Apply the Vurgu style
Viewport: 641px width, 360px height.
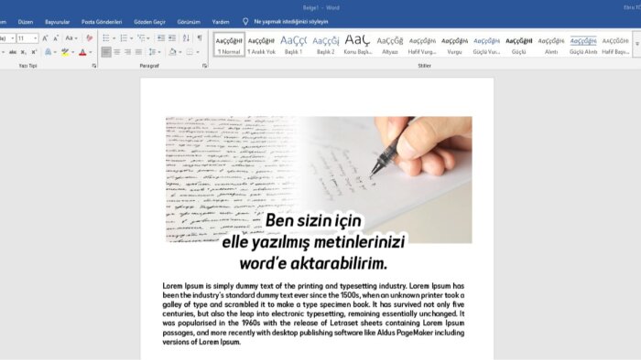[454, 45]
